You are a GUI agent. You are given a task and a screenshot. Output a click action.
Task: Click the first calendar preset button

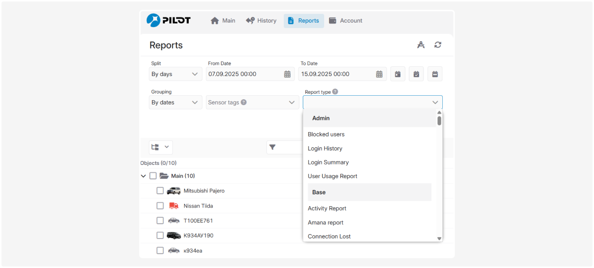(397, 74)
